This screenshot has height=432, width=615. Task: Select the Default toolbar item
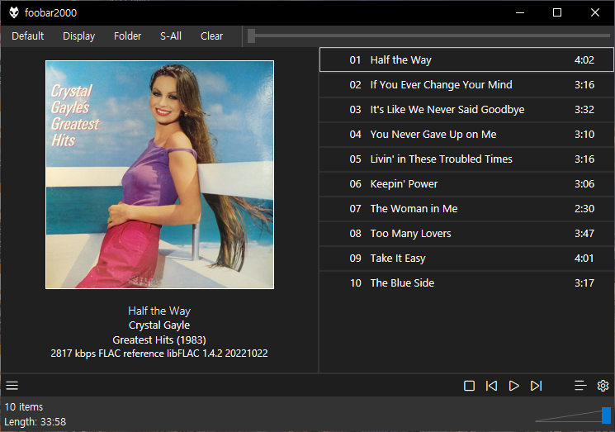pos(27,36)
